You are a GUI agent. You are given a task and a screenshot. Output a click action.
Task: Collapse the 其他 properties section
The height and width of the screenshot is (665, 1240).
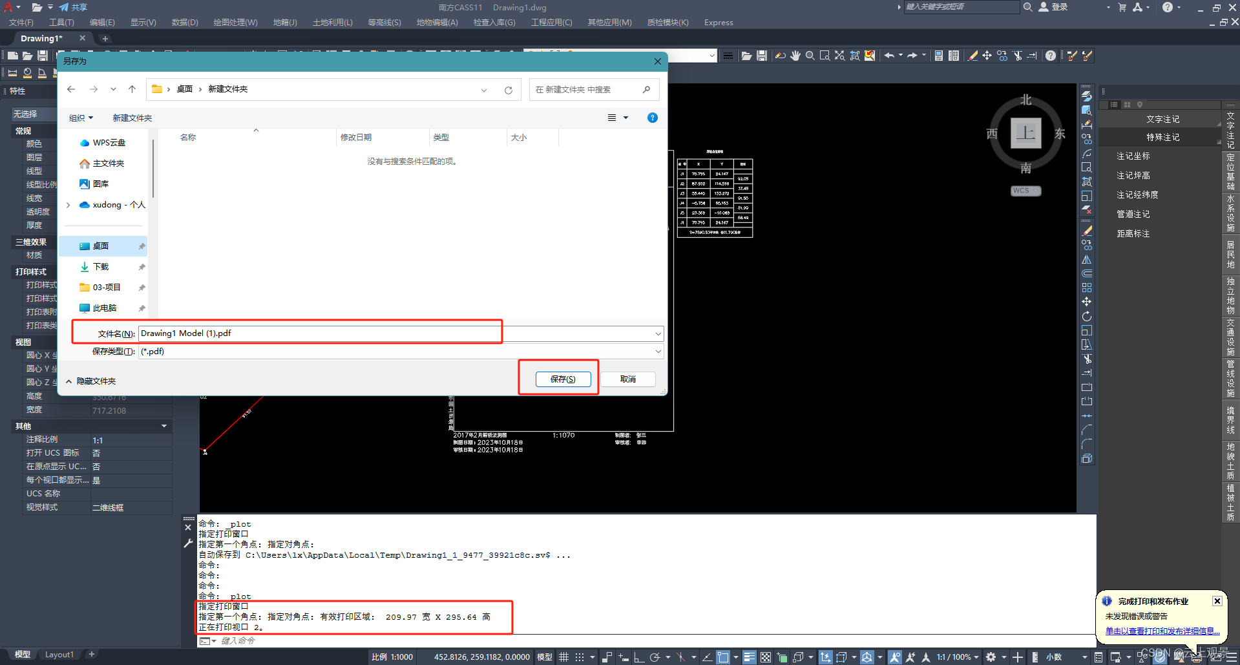click(163, 426)
